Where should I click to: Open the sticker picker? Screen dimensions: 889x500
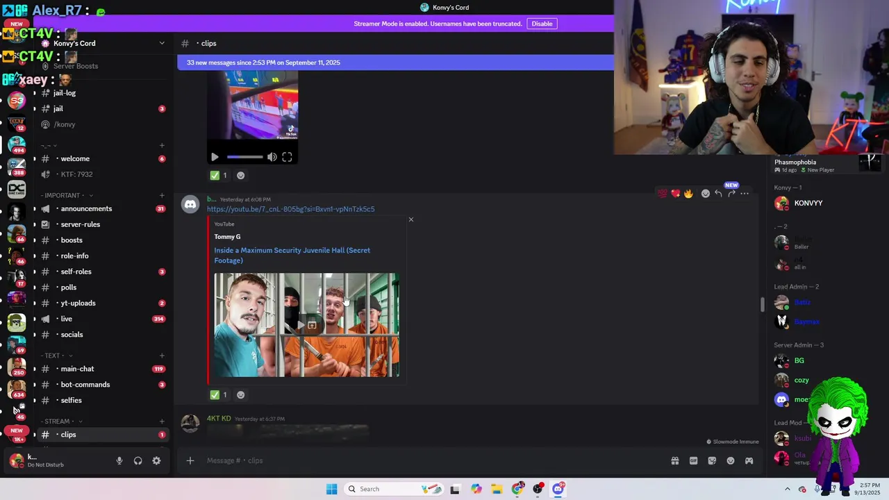pyautogui.click(x=712, y=460)
